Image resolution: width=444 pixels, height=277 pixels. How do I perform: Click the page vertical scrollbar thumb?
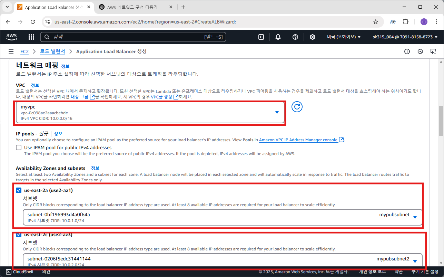pyautogui.click(x=441, y=121)
